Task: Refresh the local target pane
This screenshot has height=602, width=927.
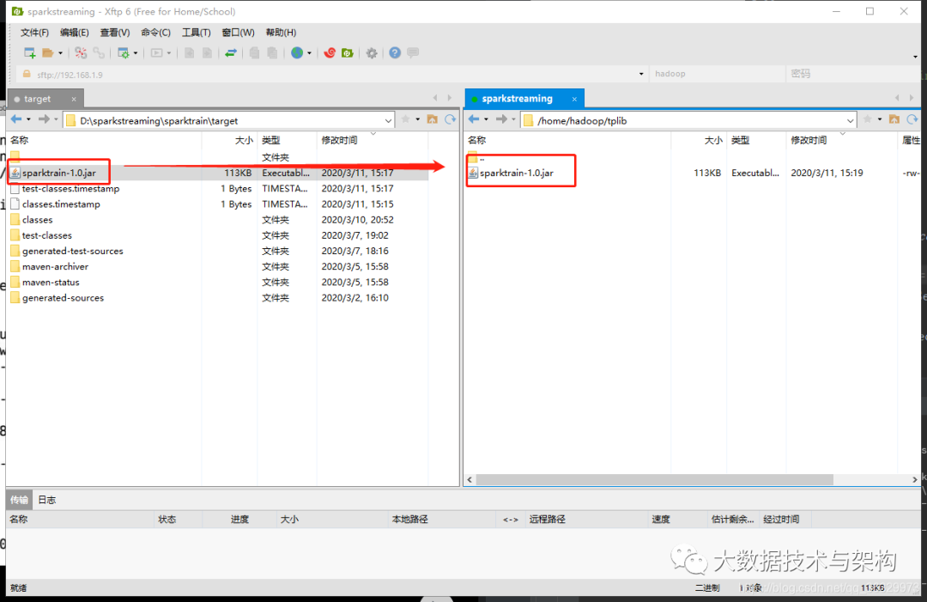Action: tap(451, 119)
